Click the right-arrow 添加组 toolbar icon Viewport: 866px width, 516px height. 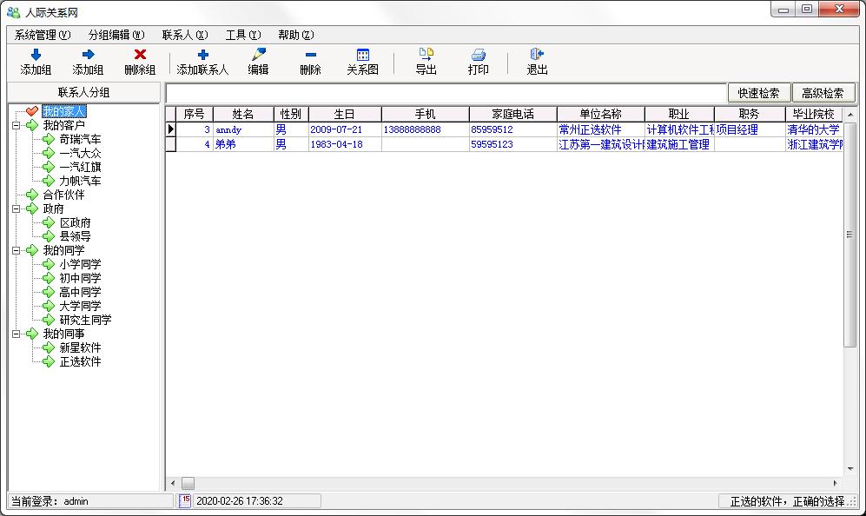(x=88, y=55)
